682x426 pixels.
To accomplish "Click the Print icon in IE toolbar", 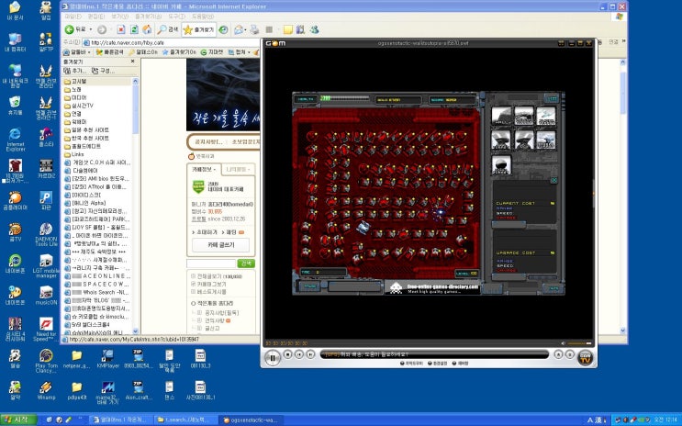I will pyautogui.click(x=255, y=29).
